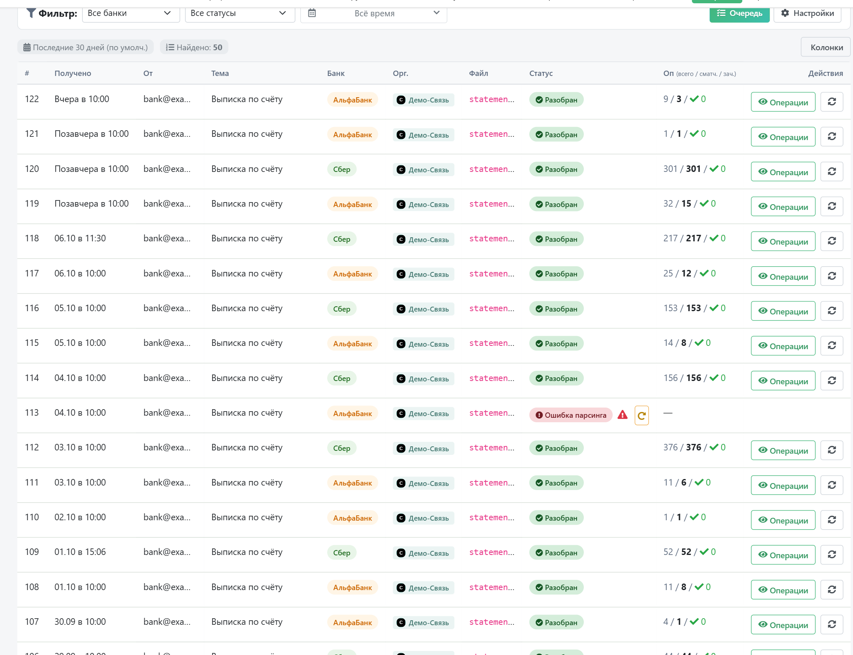Screen dimensions: 853x655
Task: Click the Разобран status in row 109
Action: [556, 553]
